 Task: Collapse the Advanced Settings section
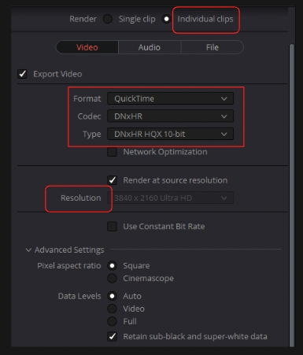click(28, 250)
